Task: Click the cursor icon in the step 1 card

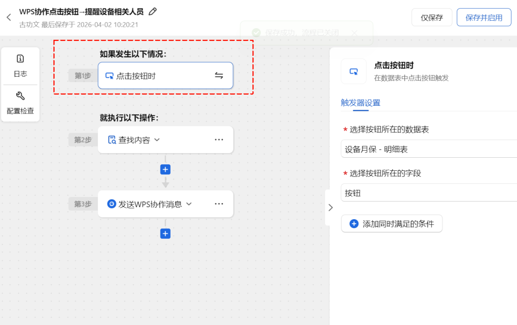Action: click(x=110, y=76)
